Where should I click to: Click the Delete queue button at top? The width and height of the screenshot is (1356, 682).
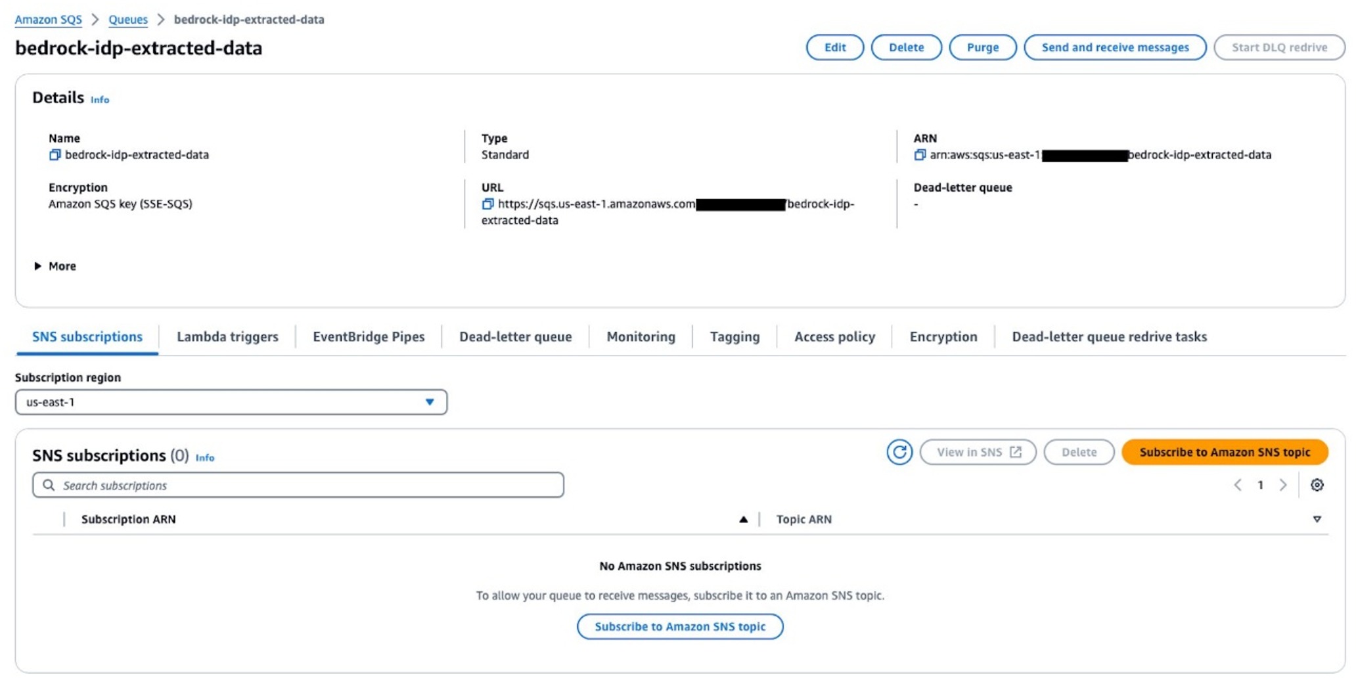pos(906,47)
